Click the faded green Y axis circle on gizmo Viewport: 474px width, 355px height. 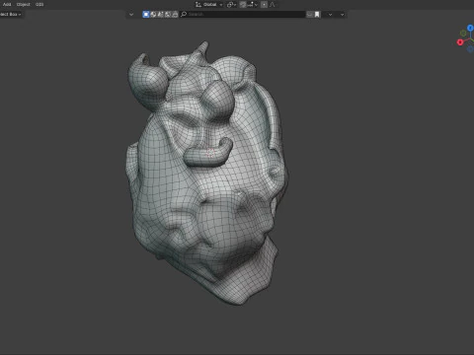click(x=463, y=34)
